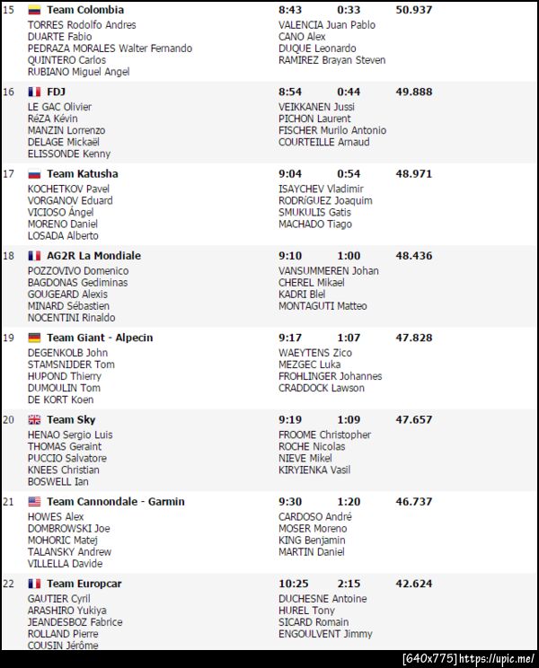The image size is (539, 668).
Task: Click the French flag beside FDJ
Action: click(x=35, y=92)
